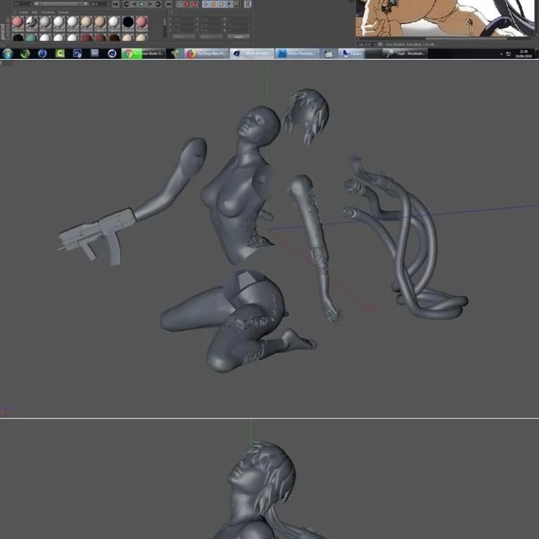Switch to the Adobe Photoshop taskbar window
Image resolution: width=539 pixels, height=539 pixels.
(x=297, y=53)
